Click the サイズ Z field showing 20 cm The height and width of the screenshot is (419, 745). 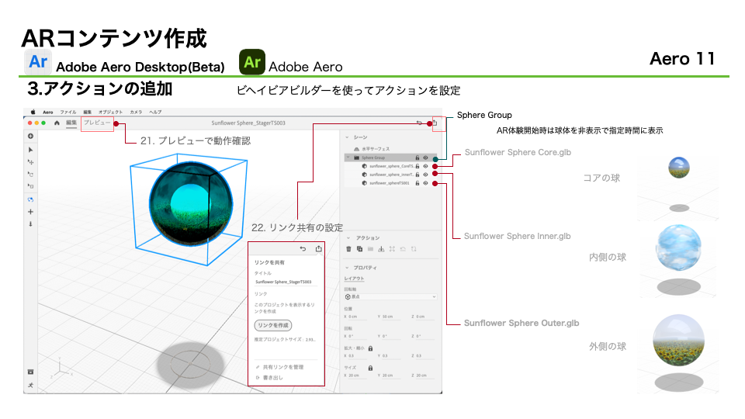tap(424, 376)
